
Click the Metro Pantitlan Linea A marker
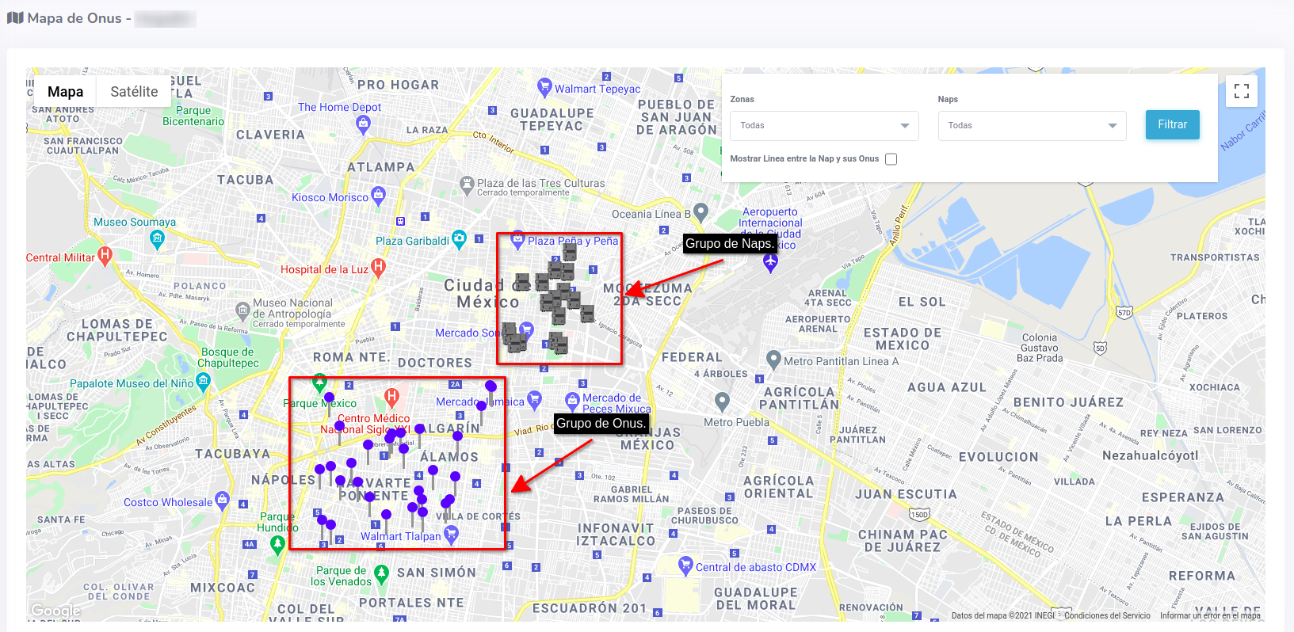[x=774, y=360]
